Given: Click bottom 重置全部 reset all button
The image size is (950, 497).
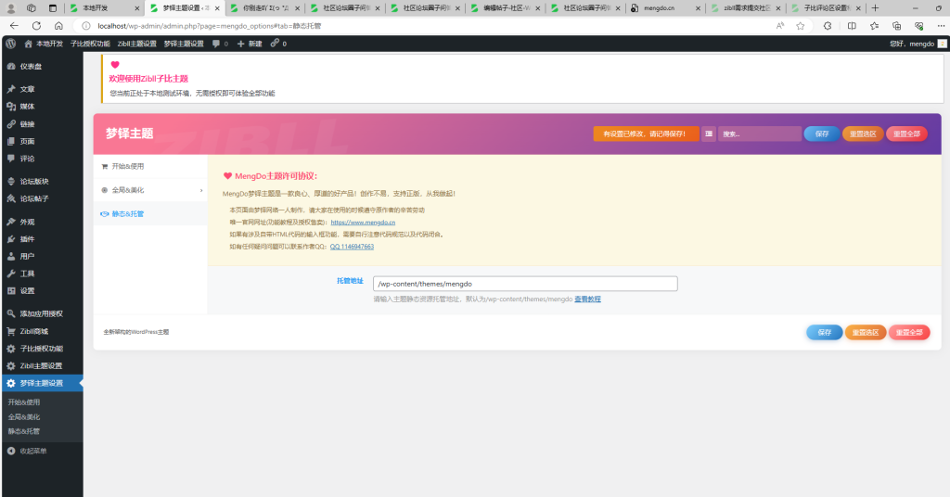Looking at the screenshot, I should pos(908,333).
